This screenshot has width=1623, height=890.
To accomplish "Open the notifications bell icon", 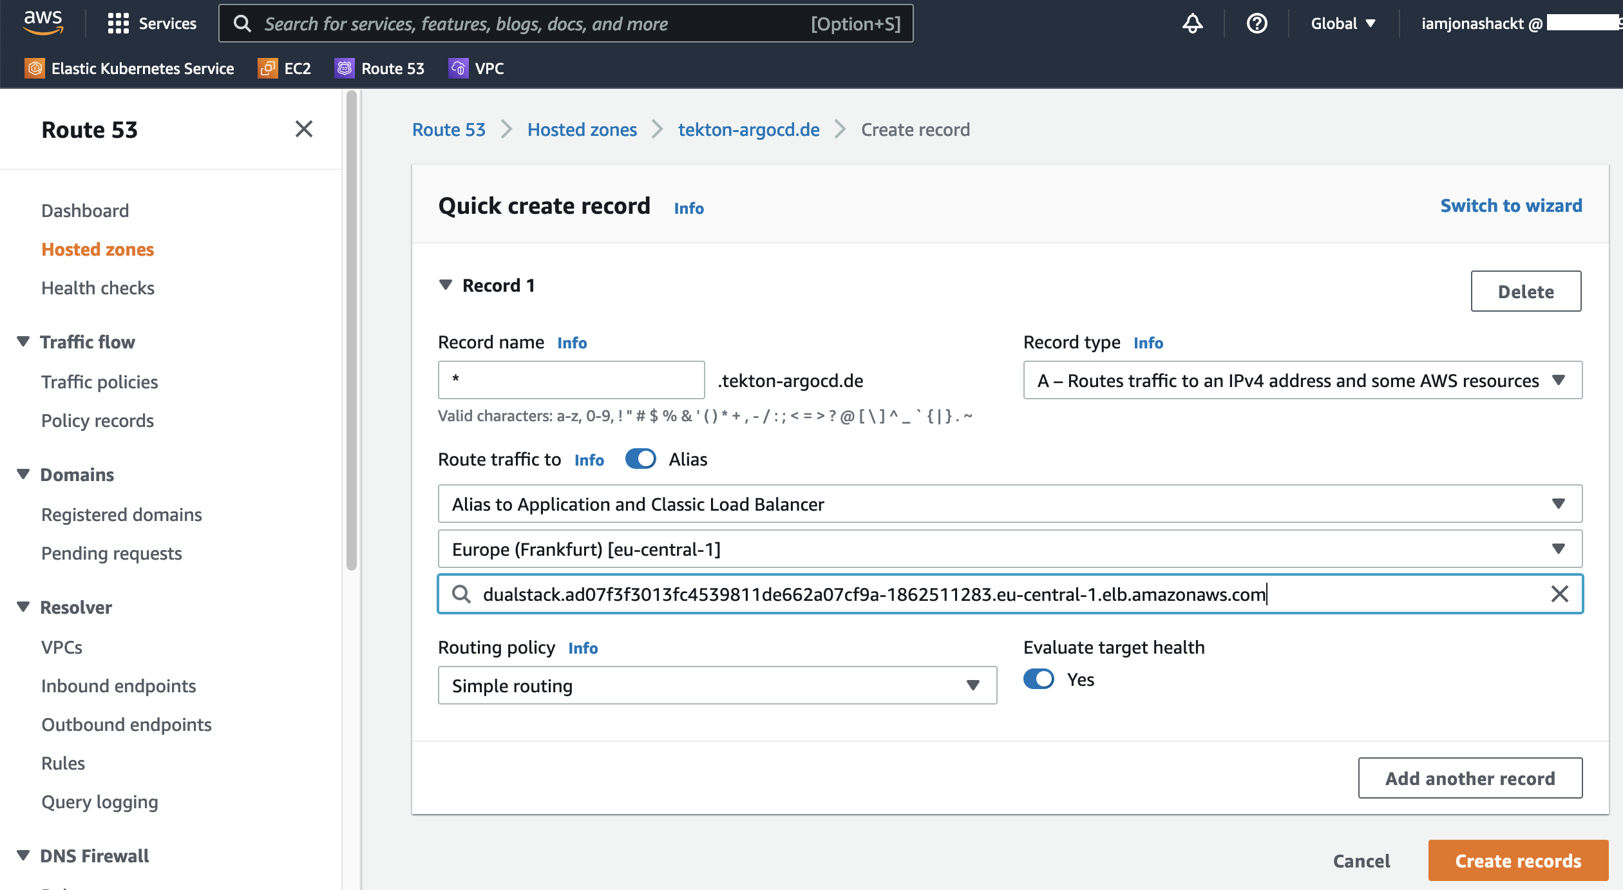I will click(1192, 24).
